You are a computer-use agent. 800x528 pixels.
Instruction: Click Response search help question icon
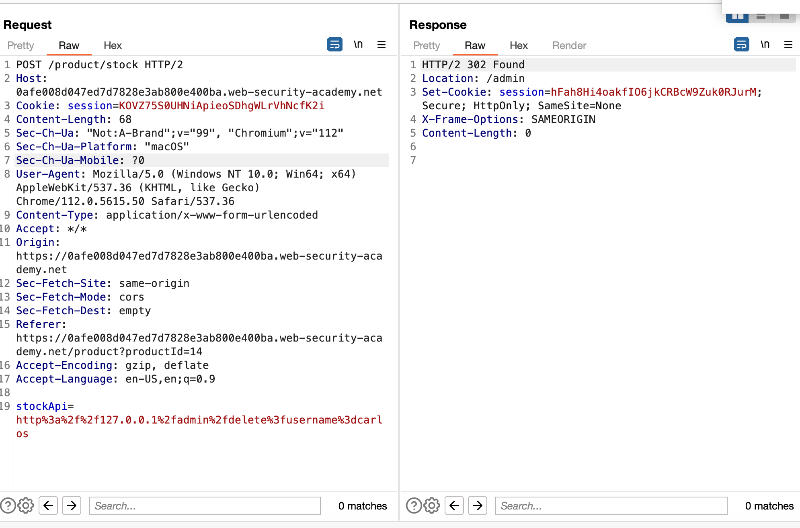[x=414, y=505]
